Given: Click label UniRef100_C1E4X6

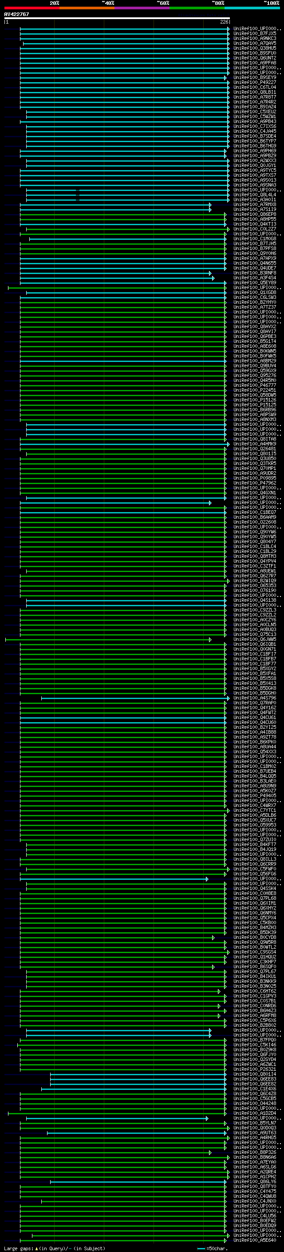Looking at the screenshot, I should point(255,1089).
